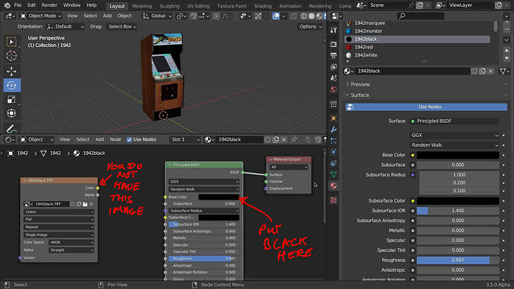Pin the node editor material

point(294,139)
